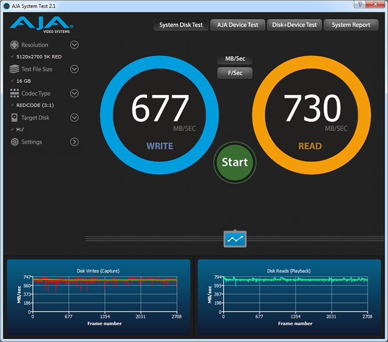Click the green Start button
Image resolution: width=388 pixels, height=342 pixels.
[x=235, y=162]
